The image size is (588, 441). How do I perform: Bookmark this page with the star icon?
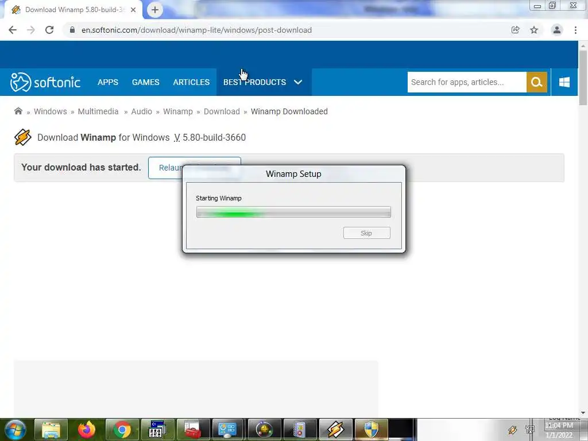click(x=534, y=30)
